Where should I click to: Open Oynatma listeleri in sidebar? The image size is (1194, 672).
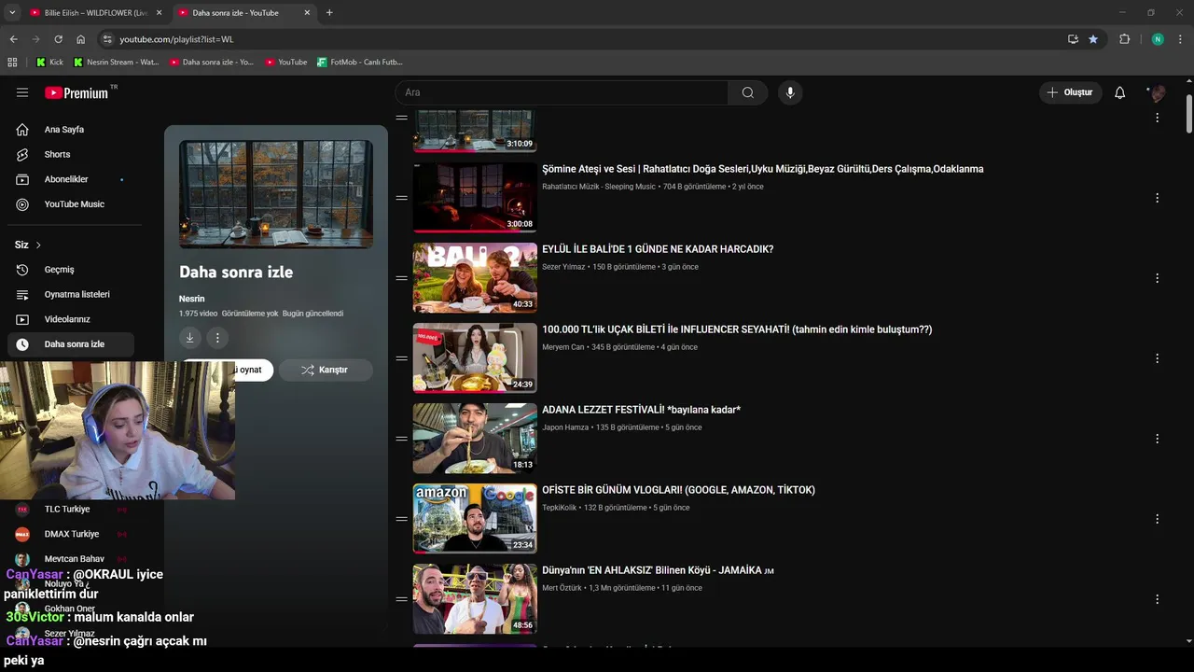(71, 295)
